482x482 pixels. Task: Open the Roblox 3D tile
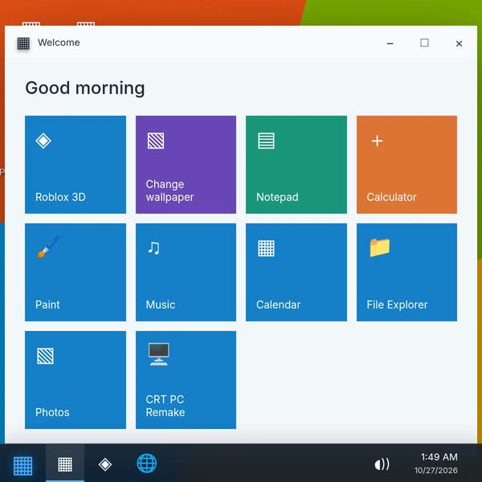click(76, 165)
